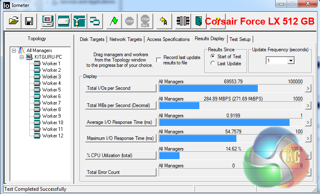Start new manager computer icon
320x194 pixels.
(x=48, y=21)
